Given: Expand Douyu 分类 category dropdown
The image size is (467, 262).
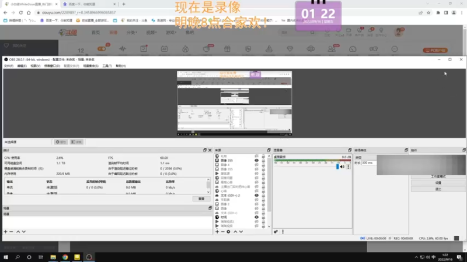Looking at the screenshot, I should 132,33.
